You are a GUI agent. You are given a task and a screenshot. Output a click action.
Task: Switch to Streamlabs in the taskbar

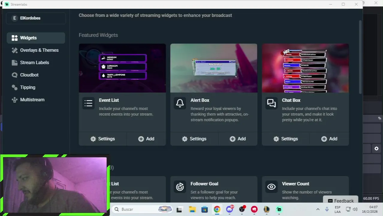tap(279, 209)
